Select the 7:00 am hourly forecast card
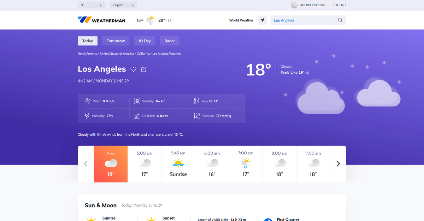The height and width of the screenshot is (221, 424). click(246, 164)
